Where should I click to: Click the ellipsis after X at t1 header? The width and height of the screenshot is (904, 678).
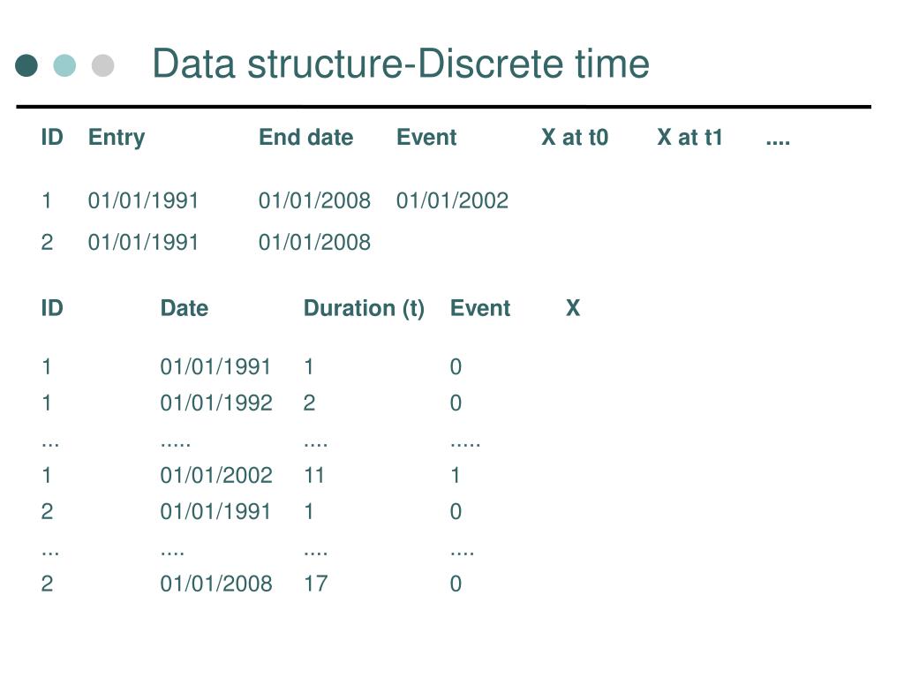coord(778,142)
